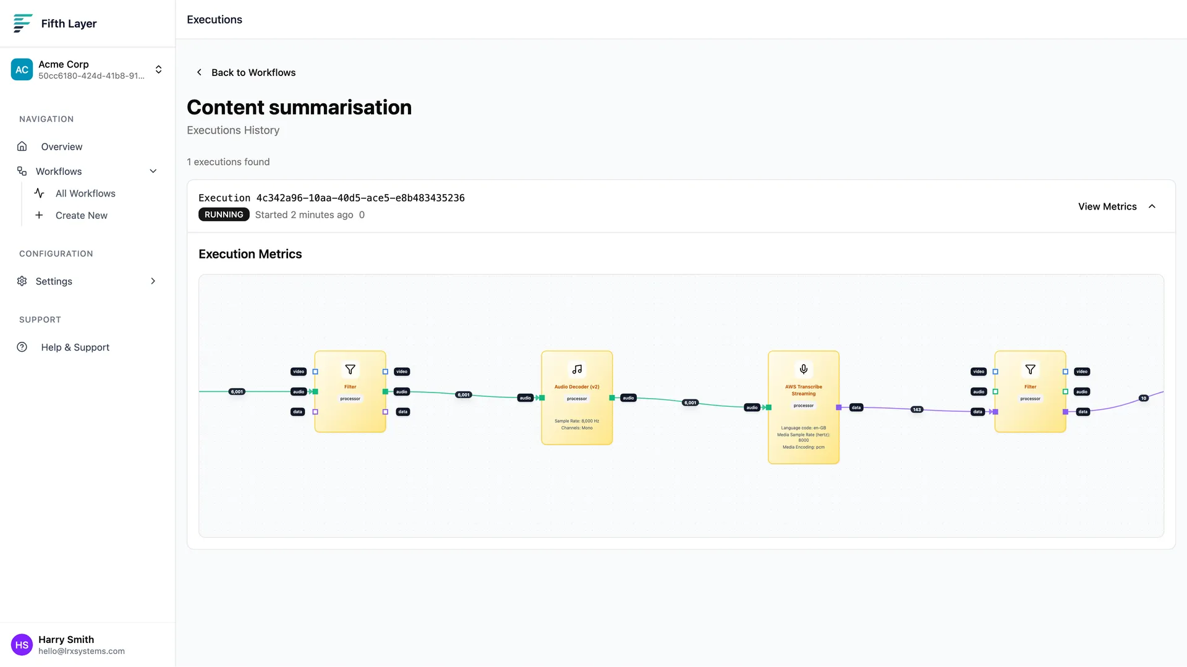This screenshot has width=1187, height=667.
Task: Click the home icon next to Overview
Action: click(x=22, y=146)
